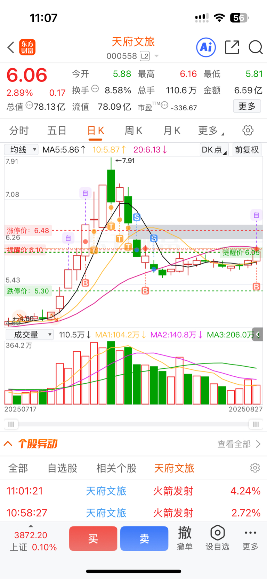Tap the Wi-Fi status icon
The height and width of the screenshot is (579, 267).
pos(219,18)
